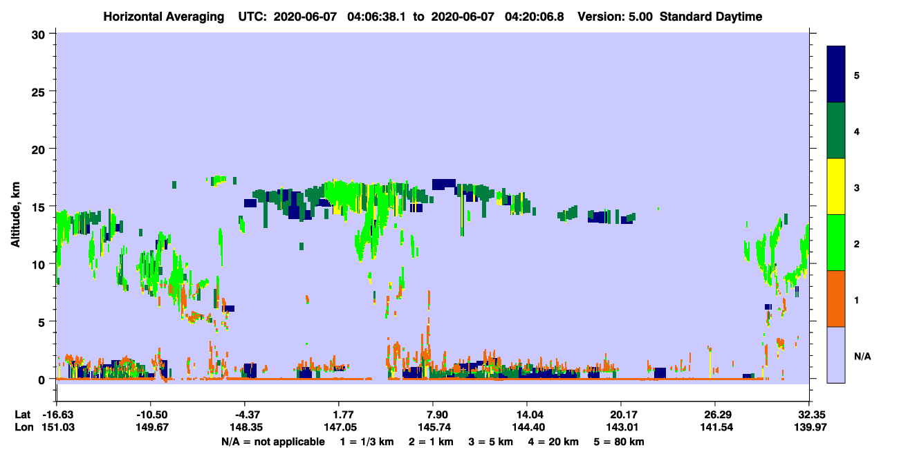Screen dimensions: 899x461
Task: Click longitude value 139.97
Action: click(809, 428)
